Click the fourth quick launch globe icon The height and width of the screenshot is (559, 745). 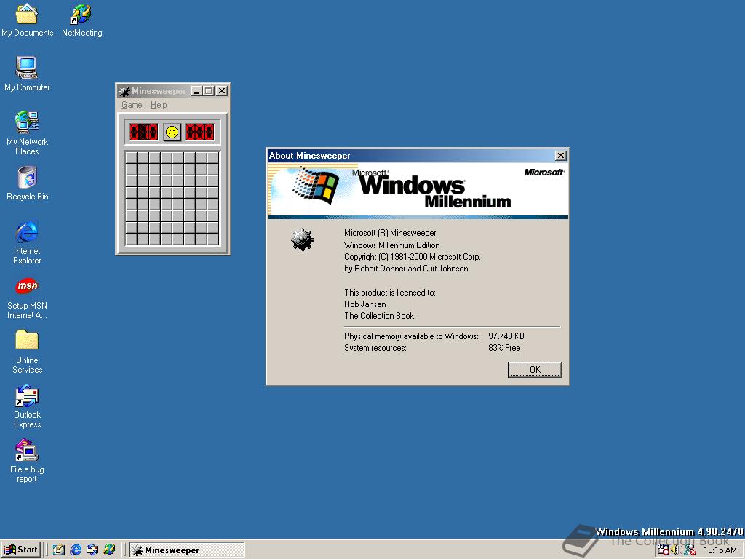(x=109, y=550)
